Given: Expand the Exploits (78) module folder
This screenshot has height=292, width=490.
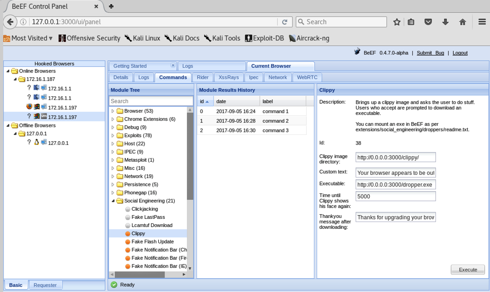Looking at the screenshot, I should (x=113, y=135).
